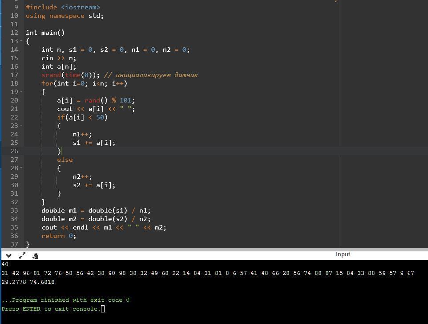Click the Russian comment on line 17
428x324 pixels.
click(151, 75)
